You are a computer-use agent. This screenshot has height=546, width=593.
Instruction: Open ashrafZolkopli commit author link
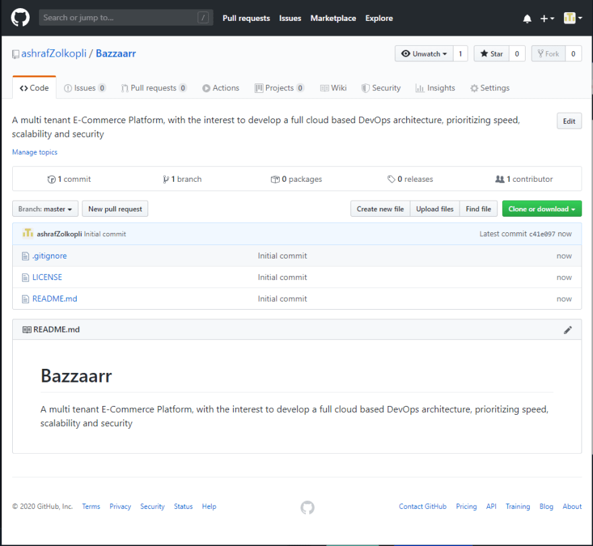[x=59, y=234]
